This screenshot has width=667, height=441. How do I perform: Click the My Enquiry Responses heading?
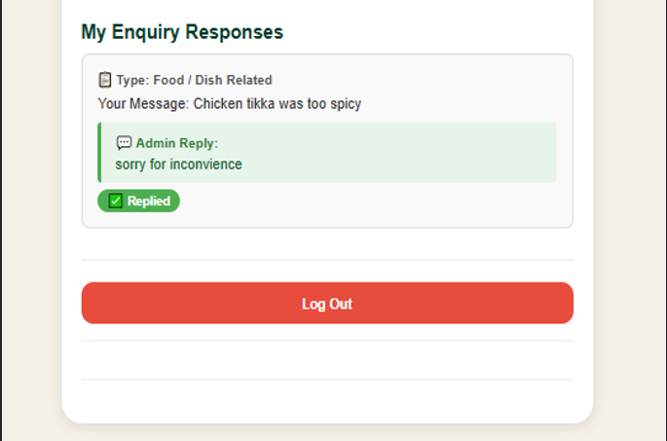tap(182, 32)
